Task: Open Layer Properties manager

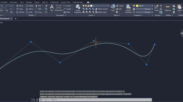Action: tap(78, 9)
